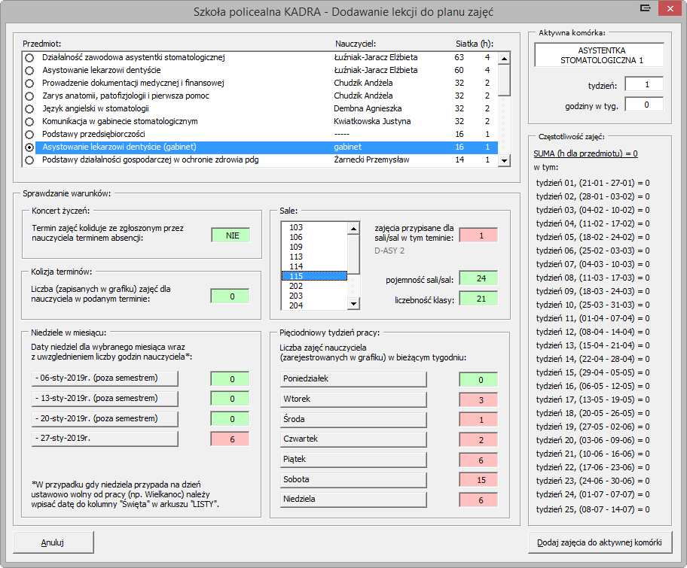Image resolution: width=687 pixels, height=568 pixels.
Task: Click the Anuluj button
Action: tap(52, 542)
